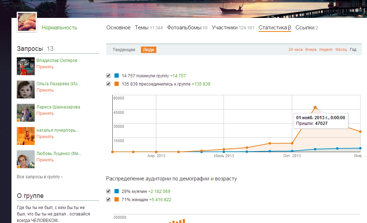This screenshot has width=367, height=223.
Task: Open the Участники tab
Action: pos(233,28)
